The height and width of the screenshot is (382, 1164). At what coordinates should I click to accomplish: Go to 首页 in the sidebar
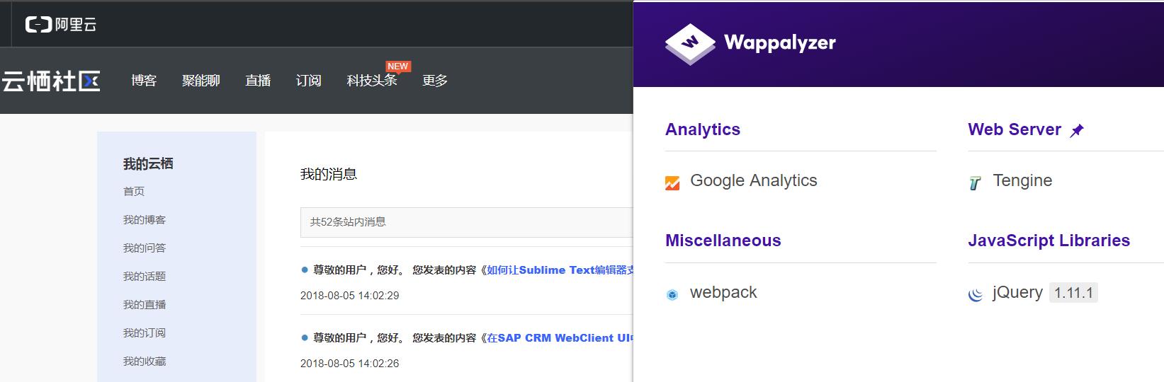coord(134,191)
